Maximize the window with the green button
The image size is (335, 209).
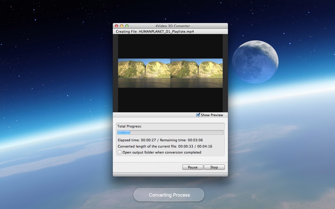(x=127, y=26)
